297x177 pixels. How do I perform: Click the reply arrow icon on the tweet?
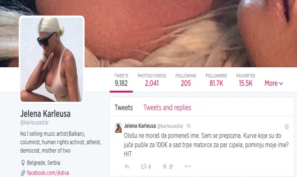pos(127,166)
